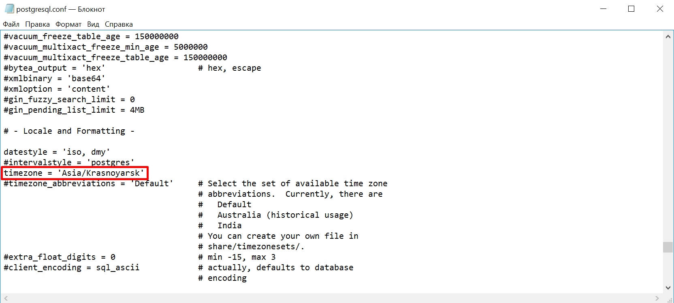Open the Файл menu
This screenshot has height=303, width=674.
pyautogui.click(x=11, y=24)
